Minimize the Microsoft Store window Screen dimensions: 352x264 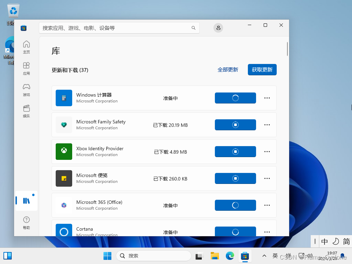point(250,25)
